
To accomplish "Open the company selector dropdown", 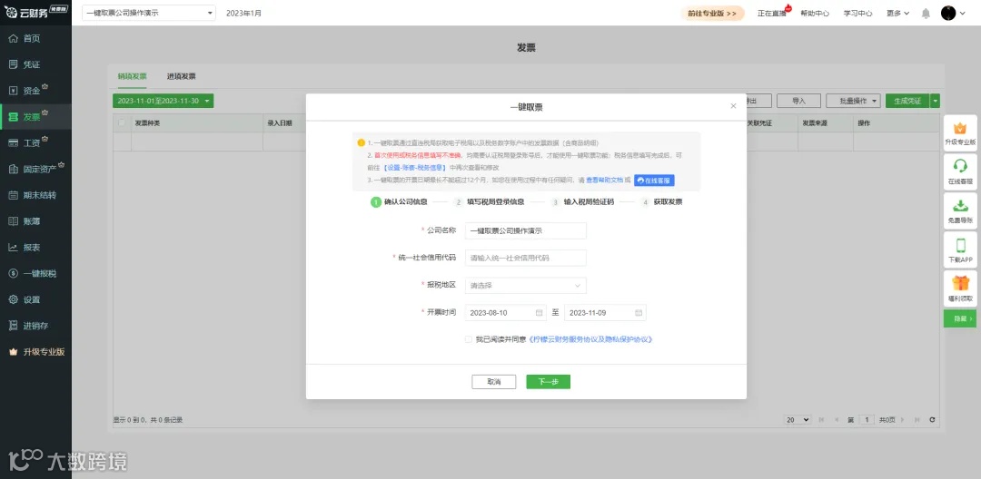I will pyautogui.click(x=149, y=13).
